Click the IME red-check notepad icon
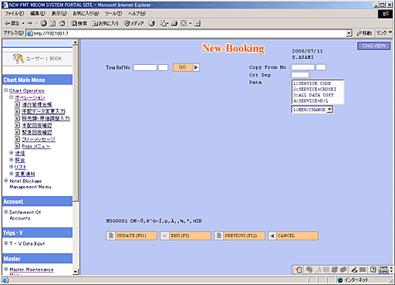395x285 pixels. (x=299, y=270)
